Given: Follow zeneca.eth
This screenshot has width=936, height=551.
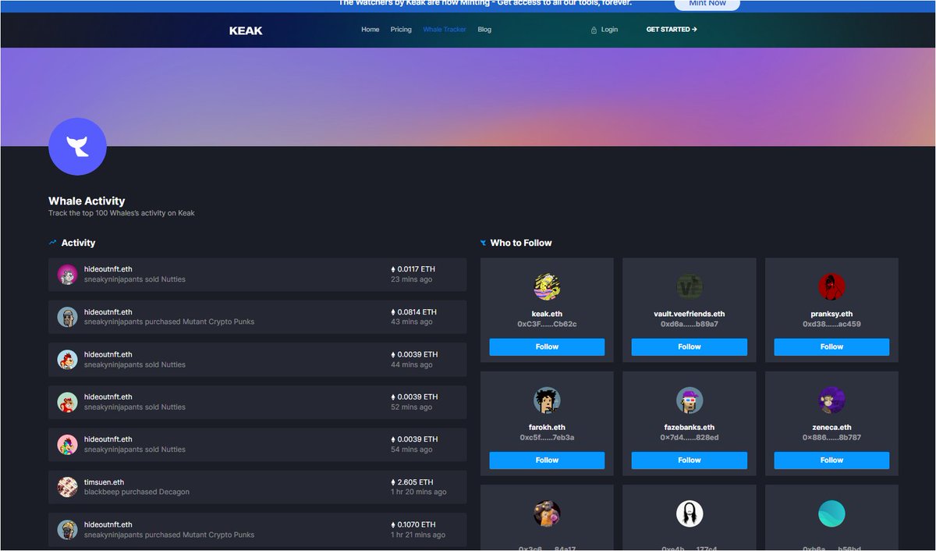Looking at the screenshot, I should click(831, 460).
